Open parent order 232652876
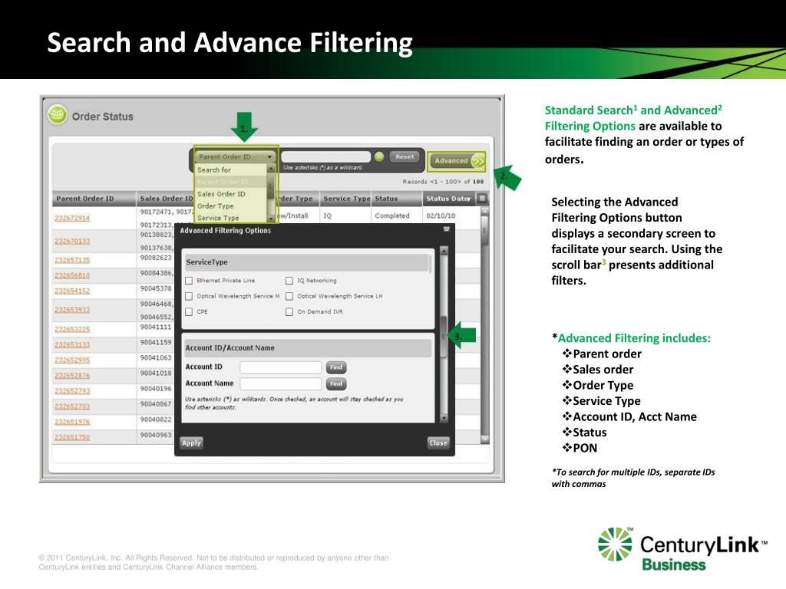The height and width of the screenshot is (589, 786). click(72, 376)
